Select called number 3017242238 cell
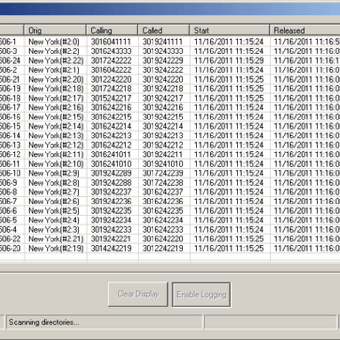 (163, 183)
